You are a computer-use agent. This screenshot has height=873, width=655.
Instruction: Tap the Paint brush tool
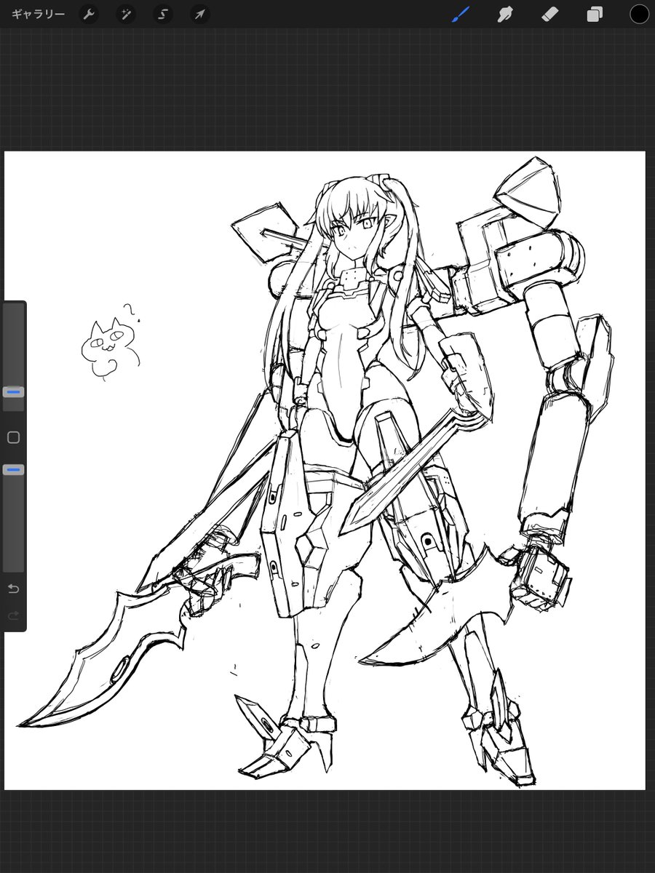pyautogui.click(x=461, y=15)
